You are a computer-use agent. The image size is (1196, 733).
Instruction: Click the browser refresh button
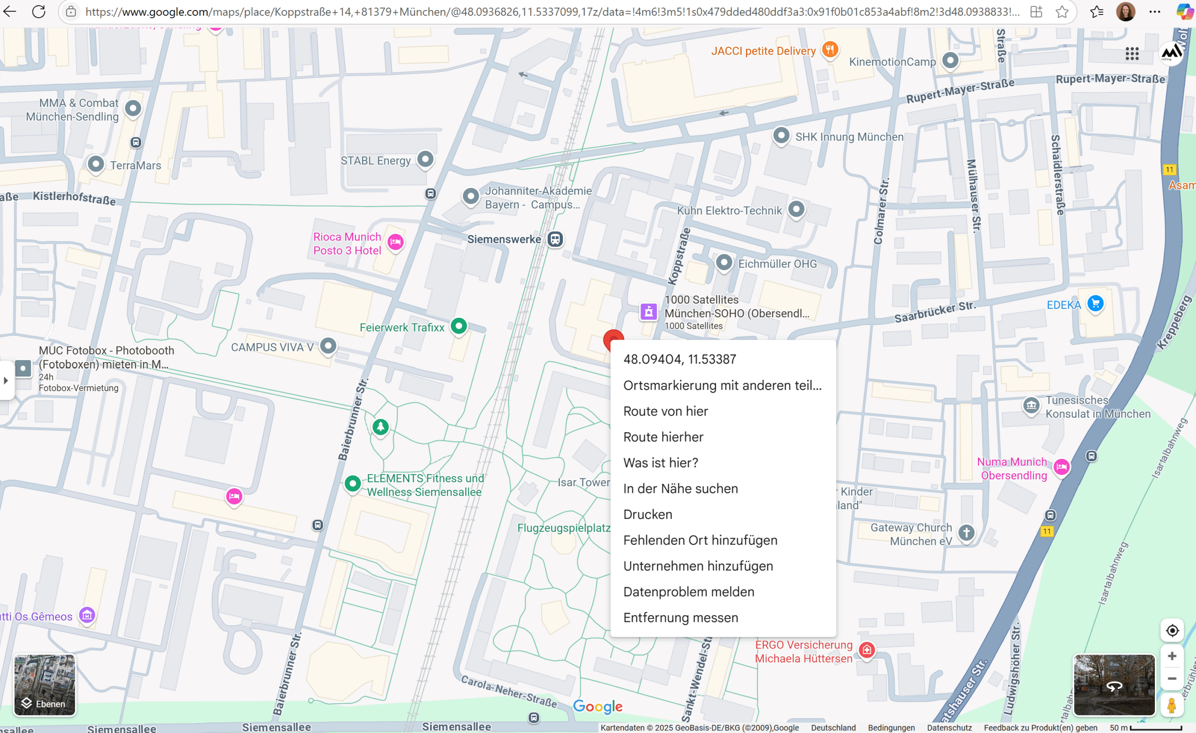tap(39, 12)
